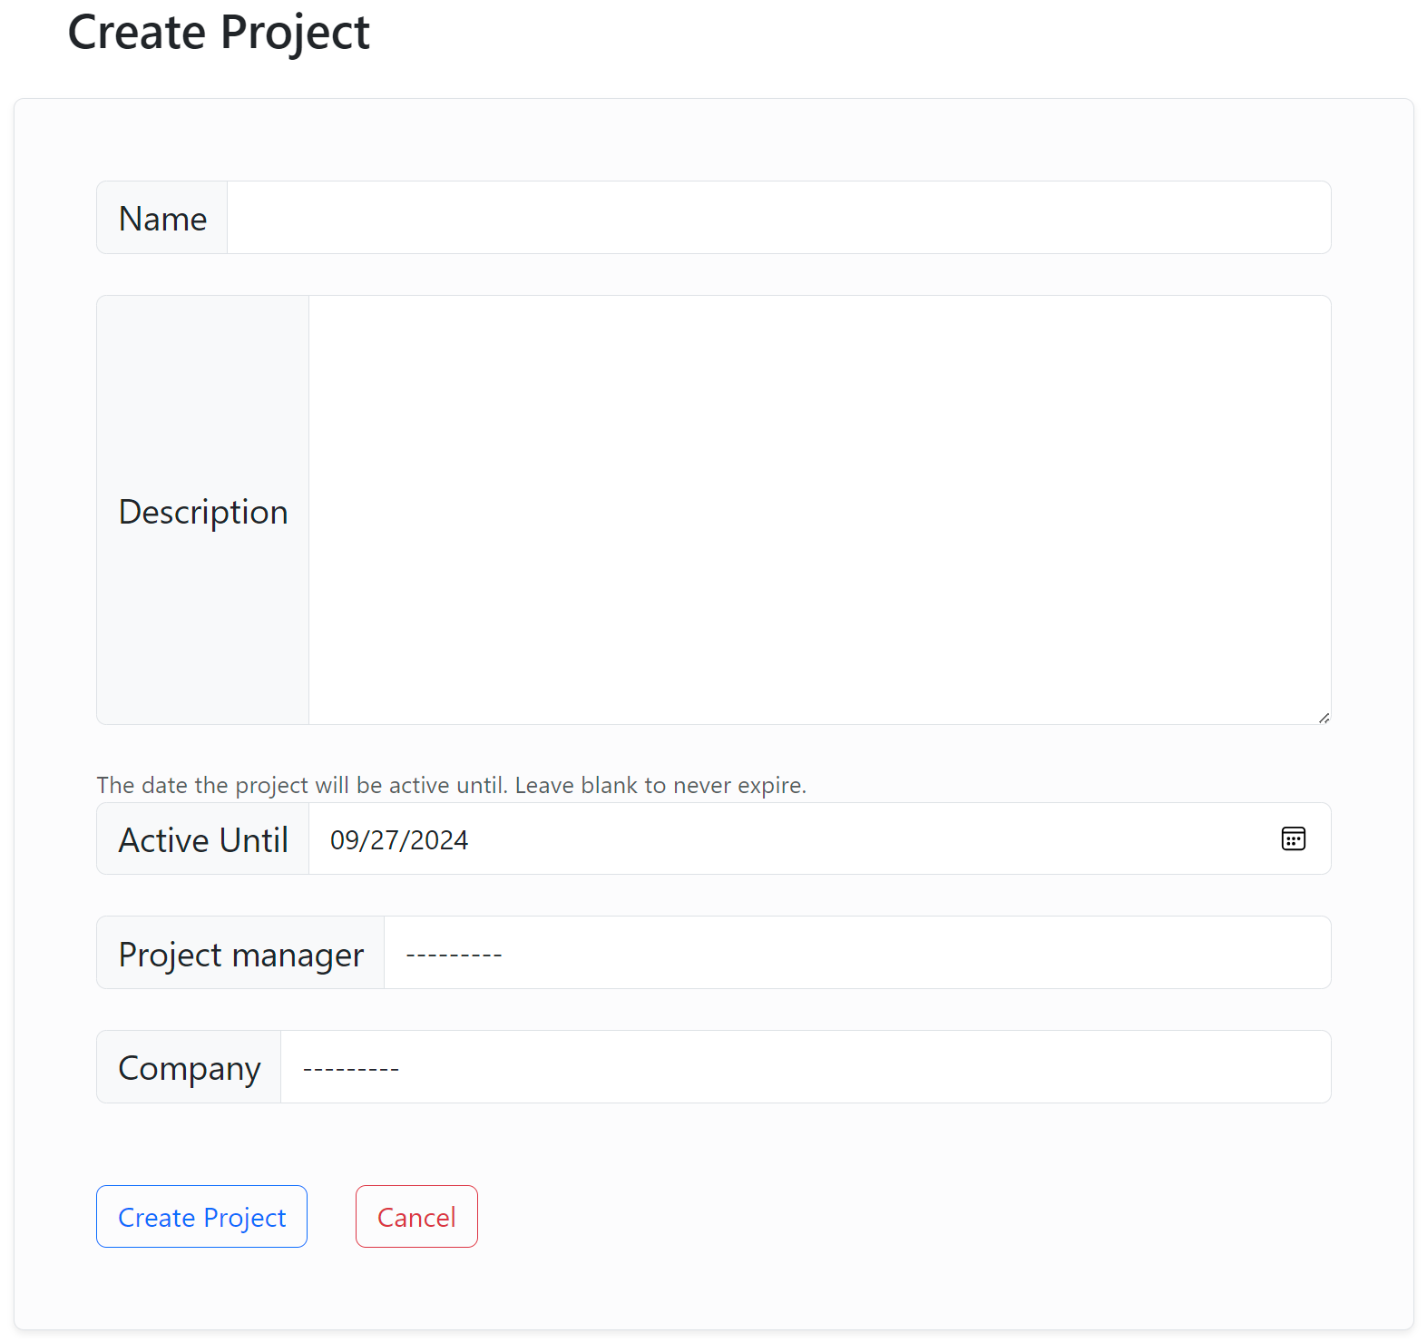Select the month in Active Until date
This screenshot has width=1427, height=1343.
click(345, 840)
